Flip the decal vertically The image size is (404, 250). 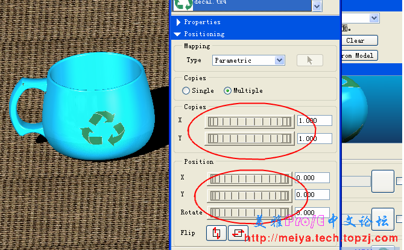click(x=216, y=233)
